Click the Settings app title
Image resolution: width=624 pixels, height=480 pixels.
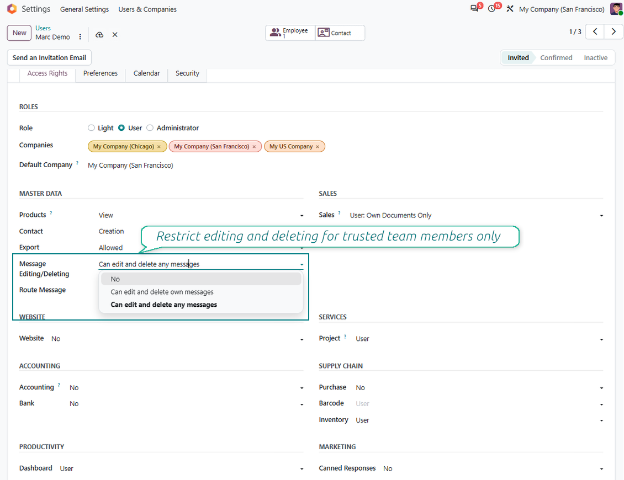(36, 9)
